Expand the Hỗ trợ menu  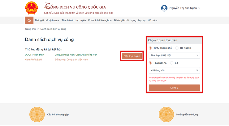coord(152,20)
